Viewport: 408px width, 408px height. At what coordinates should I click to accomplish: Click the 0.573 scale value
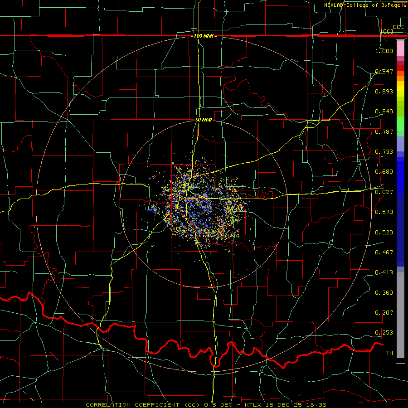(x=384, y=212)
